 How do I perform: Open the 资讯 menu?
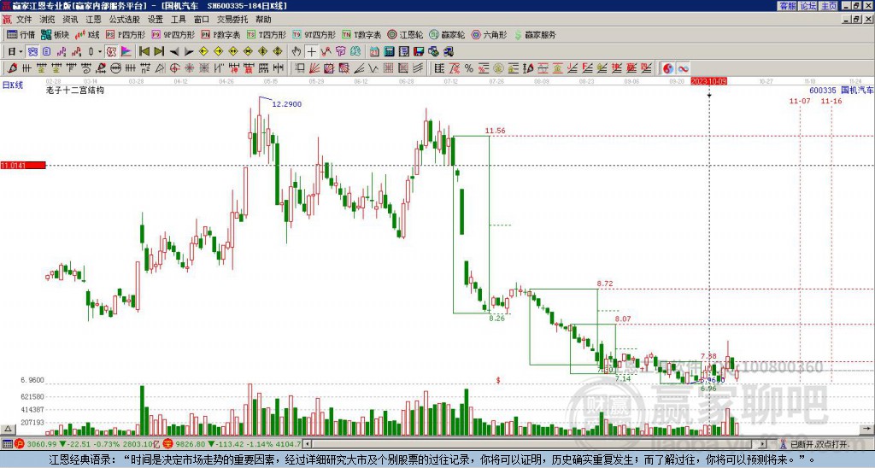tap(70, 20)
